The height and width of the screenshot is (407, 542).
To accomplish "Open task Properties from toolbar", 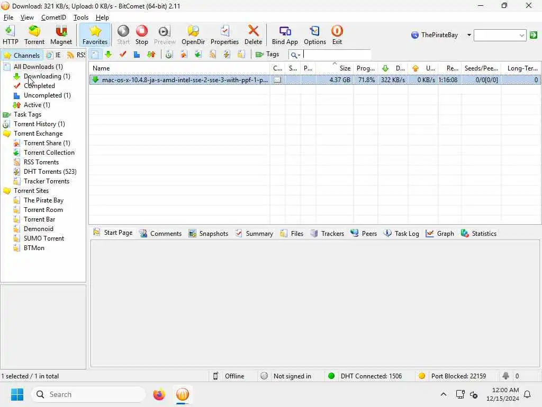I will tap(224, 35).
